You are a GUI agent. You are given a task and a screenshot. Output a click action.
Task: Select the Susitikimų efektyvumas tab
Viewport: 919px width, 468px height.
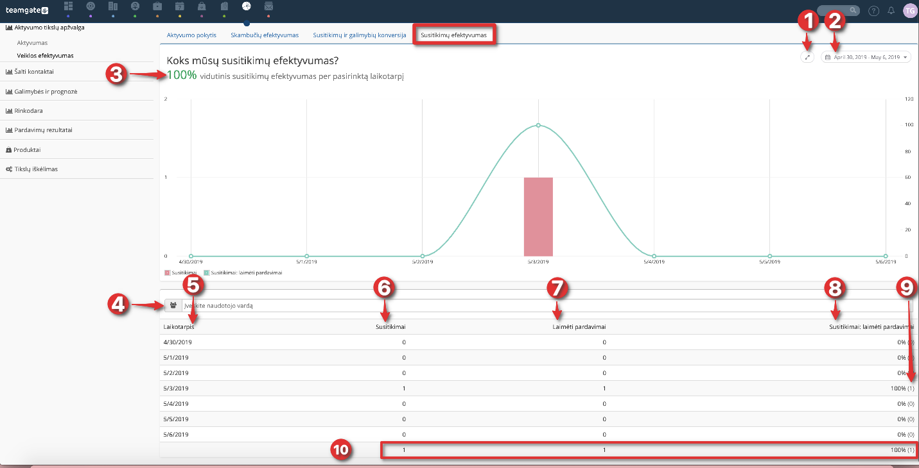point(454,35)
